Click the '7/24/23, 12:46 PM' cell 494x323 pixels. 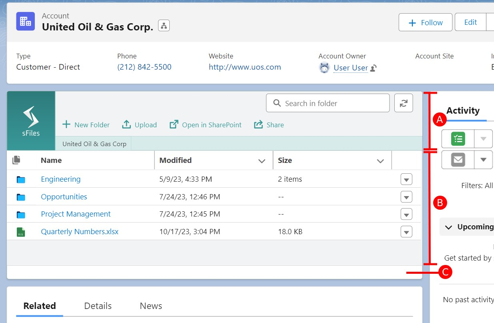tap(190, 197)
